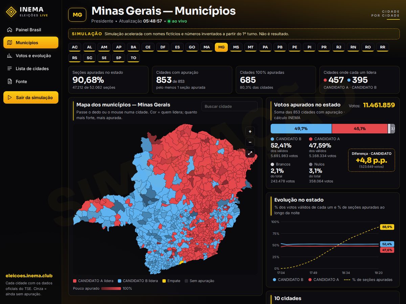Viewport: 406px width, 304px height.
Task: Select the DF state tab
Action: [163, 47]
